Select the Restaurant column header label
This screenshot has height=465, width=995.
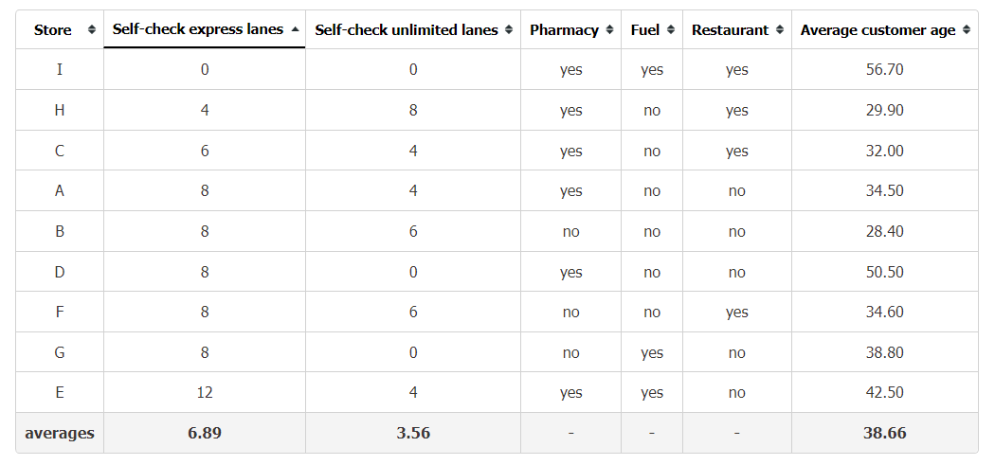[x=730, y=29]
